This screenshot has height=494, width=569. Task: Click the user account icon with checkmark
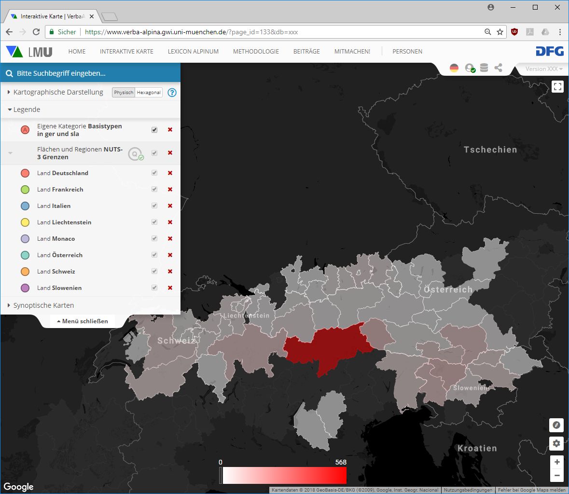(470, 68)
